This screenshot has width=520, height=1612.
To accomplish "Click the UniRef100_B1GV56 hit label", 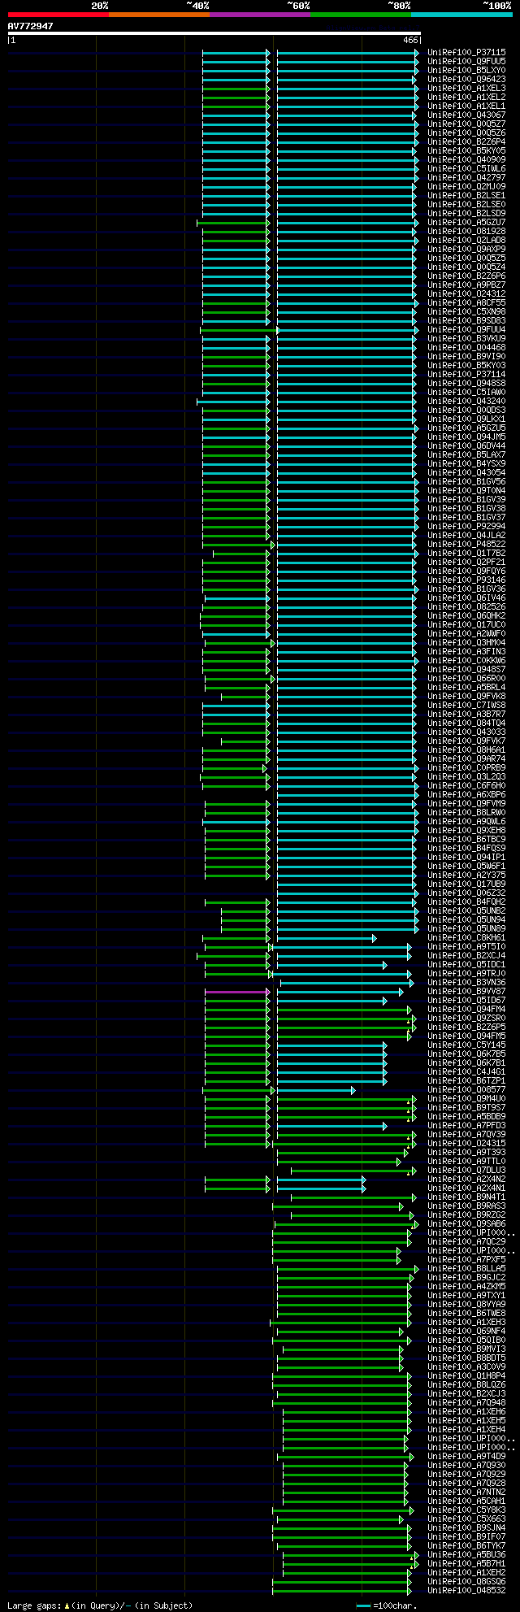I will coord(466,482).
